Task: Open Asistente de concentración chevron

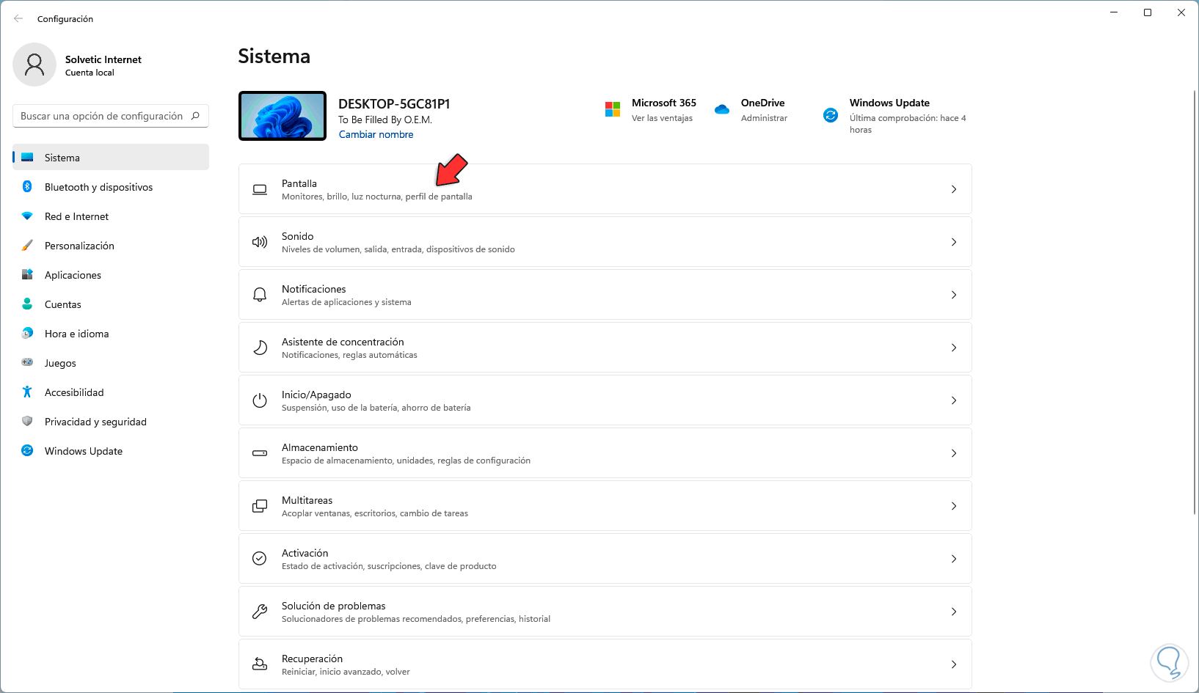Action: (954, 348)
